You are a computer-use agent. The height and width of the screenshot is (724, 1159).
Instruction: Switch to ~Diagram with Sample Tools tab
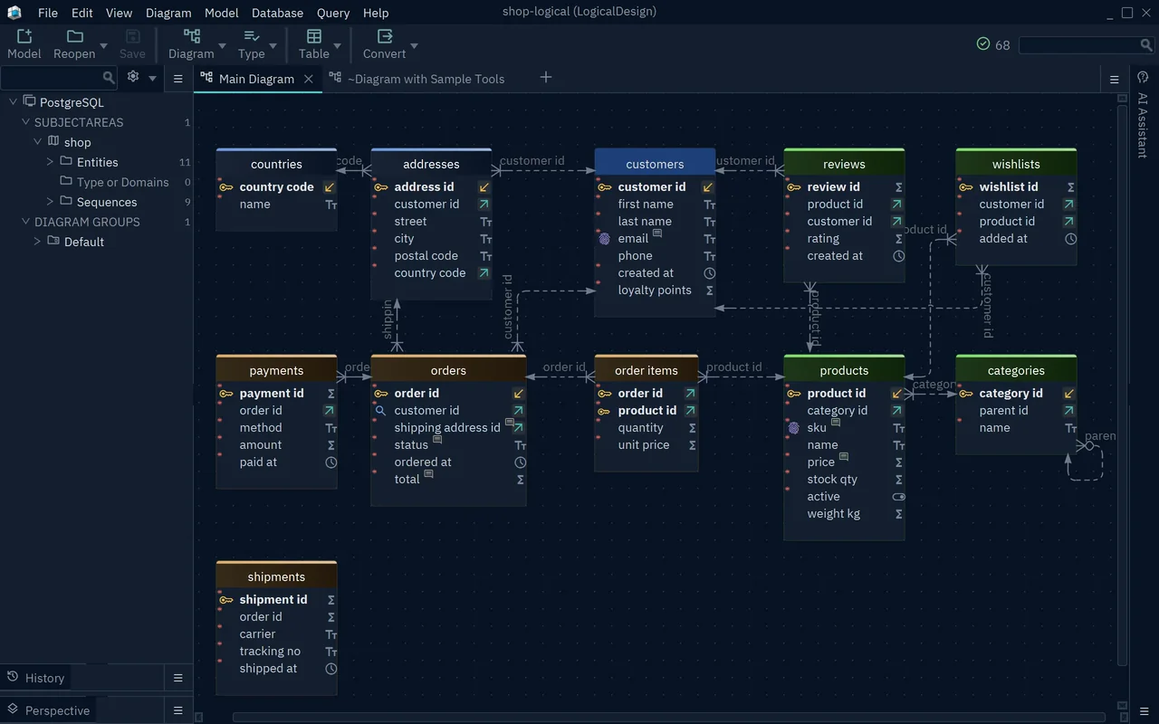click(x=417, y=79)
